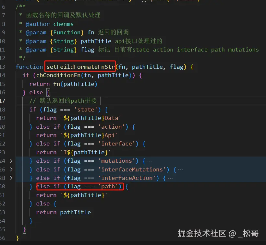Expand the folded 'mutations' branch chevron
This screenshot has width=266, height=245.
11,161
